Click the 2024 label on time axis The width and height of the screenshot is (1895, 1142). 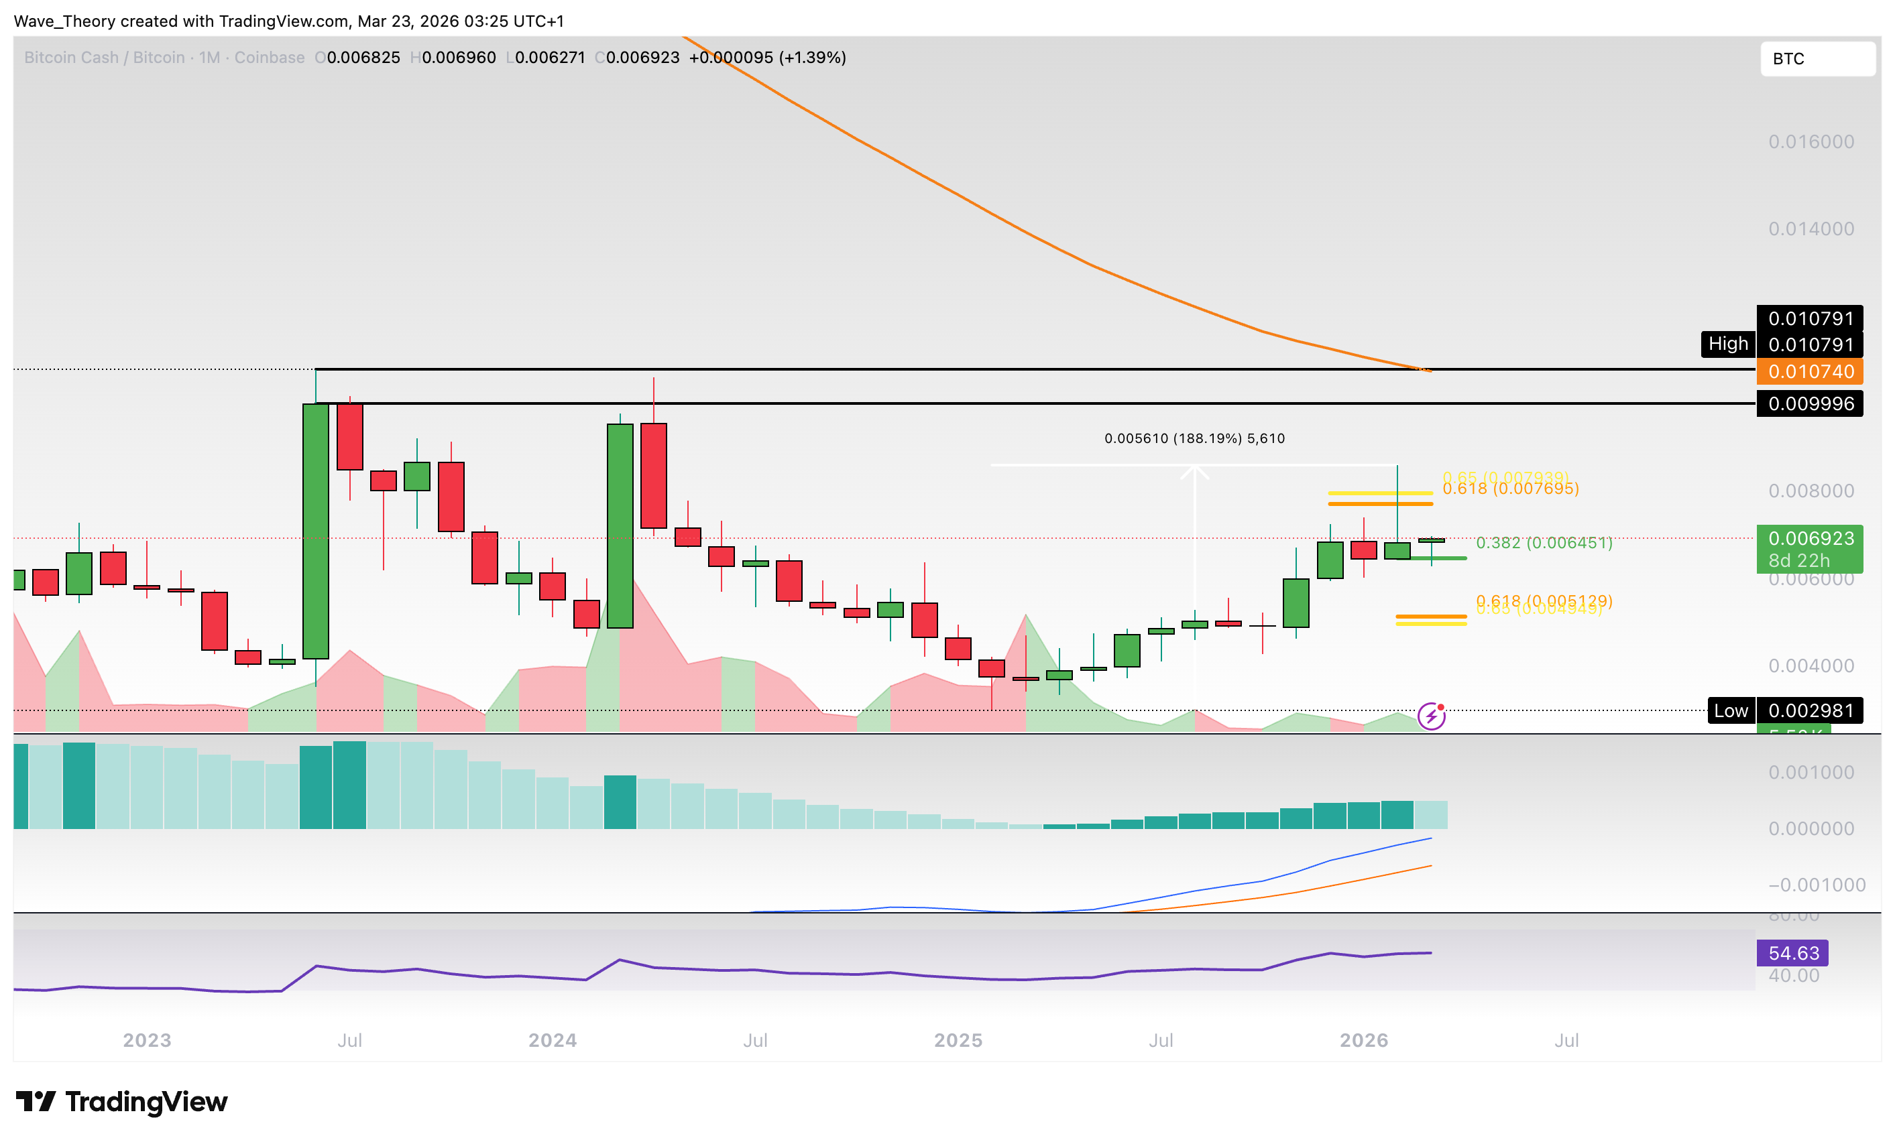[x=552, y=1041]
